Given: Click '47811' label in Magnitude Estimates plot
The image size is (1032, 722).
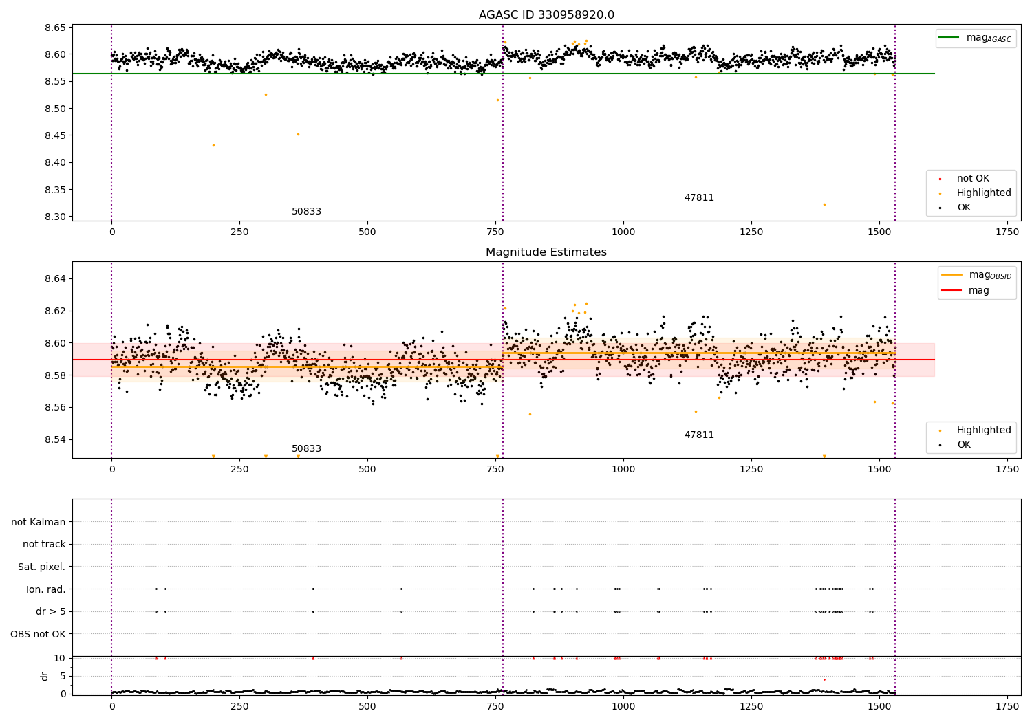Looking at the screenshot, I should (699, 435).
